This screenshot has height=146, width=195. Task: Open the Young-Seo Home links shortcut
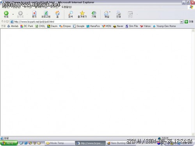pyautogui.click(x=164, y=26)
